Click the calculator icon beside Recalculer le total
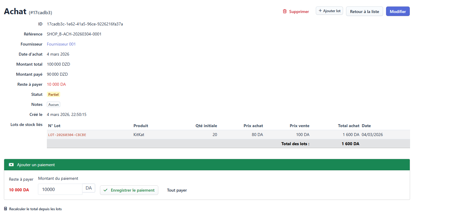This screenshot has height=212, width=459. click(x=6, y=209)
